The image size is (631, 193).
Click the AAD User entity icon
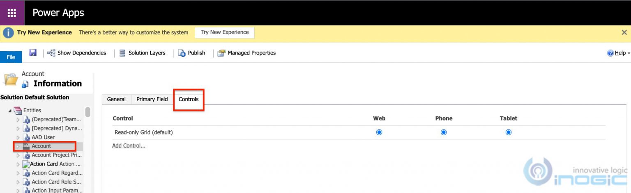point(27,137)
